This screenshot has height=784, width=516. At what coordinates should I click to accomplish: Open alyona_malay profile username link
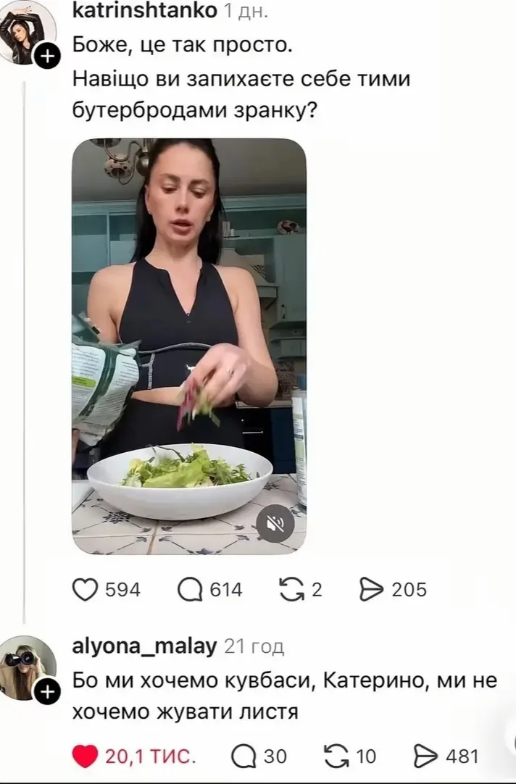(x=145, y=646)
